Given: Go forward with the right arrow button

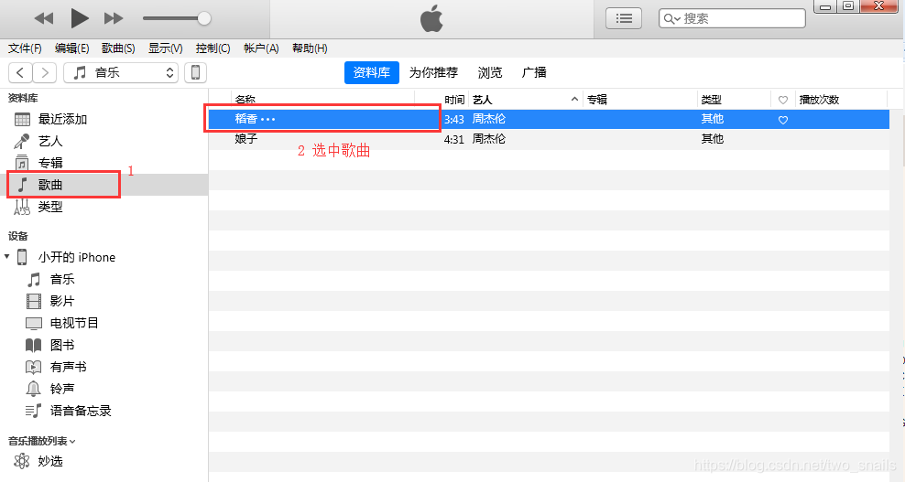Looking at the screenshot, I should click(x=45, y=72).
